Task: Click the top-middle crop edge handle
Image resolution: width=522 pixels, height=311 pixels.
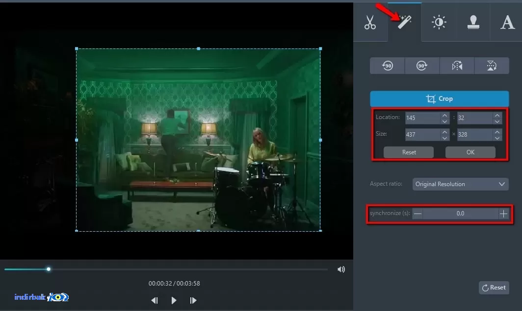Action: (x=199, y=48)
